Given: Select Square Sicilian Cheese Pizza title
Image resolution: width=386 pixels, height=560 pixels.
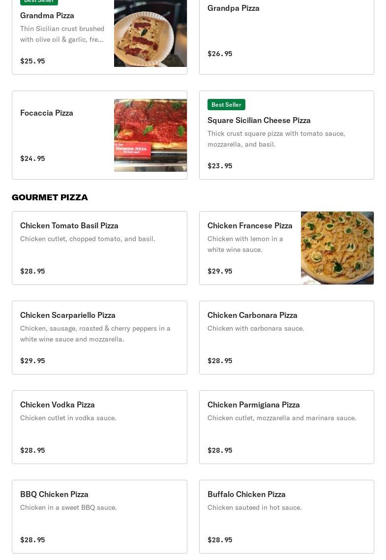Looking at the screenshot, I should [259, 121].
